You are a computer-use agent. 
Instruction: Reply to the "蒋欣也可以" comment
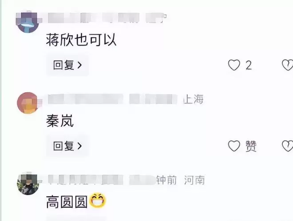pos(67,65)
